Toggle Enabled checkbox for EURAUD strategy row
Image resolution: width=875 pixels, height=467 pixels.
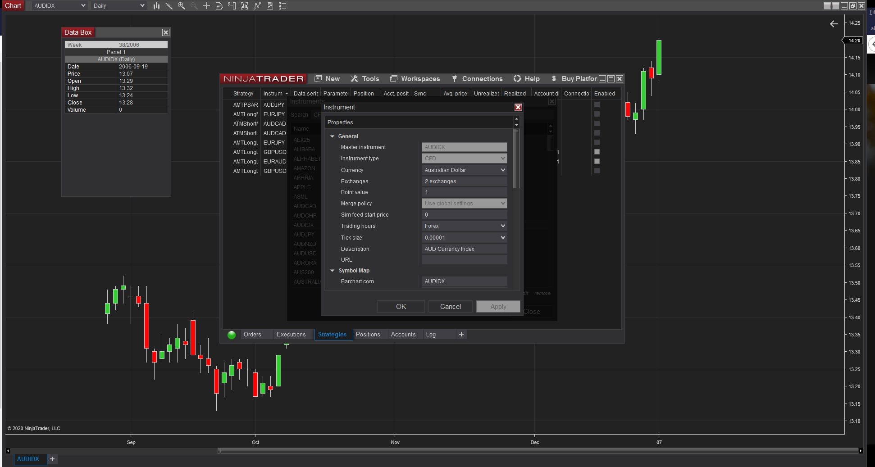click(597, 161)
